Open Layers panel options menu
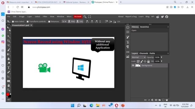195x109 pixels. (x=168, y=53)
